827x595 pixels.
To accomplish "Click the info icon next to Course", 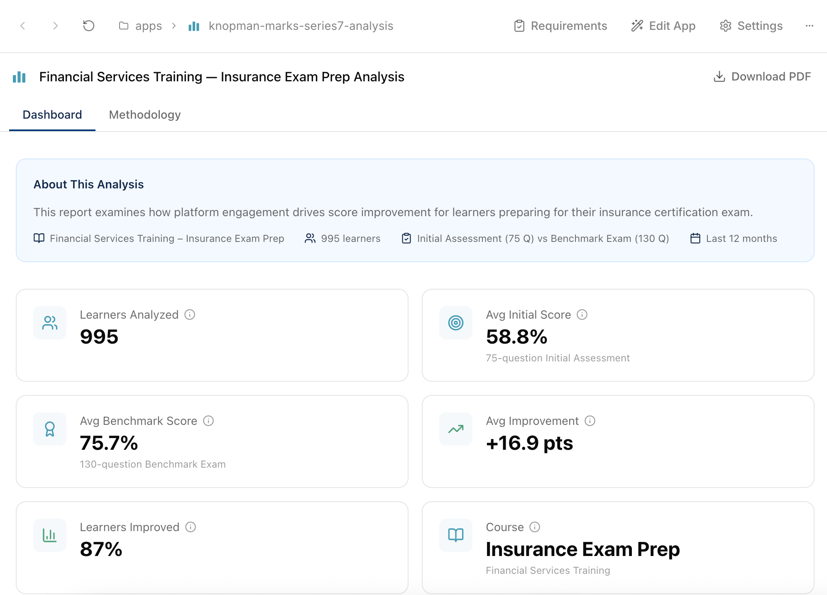I will [535, 527].
